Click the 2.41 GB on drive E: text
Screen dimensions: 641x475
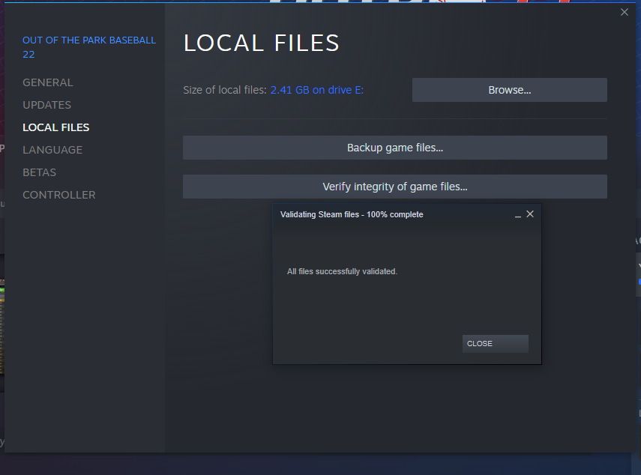click(x=317, y=90)
